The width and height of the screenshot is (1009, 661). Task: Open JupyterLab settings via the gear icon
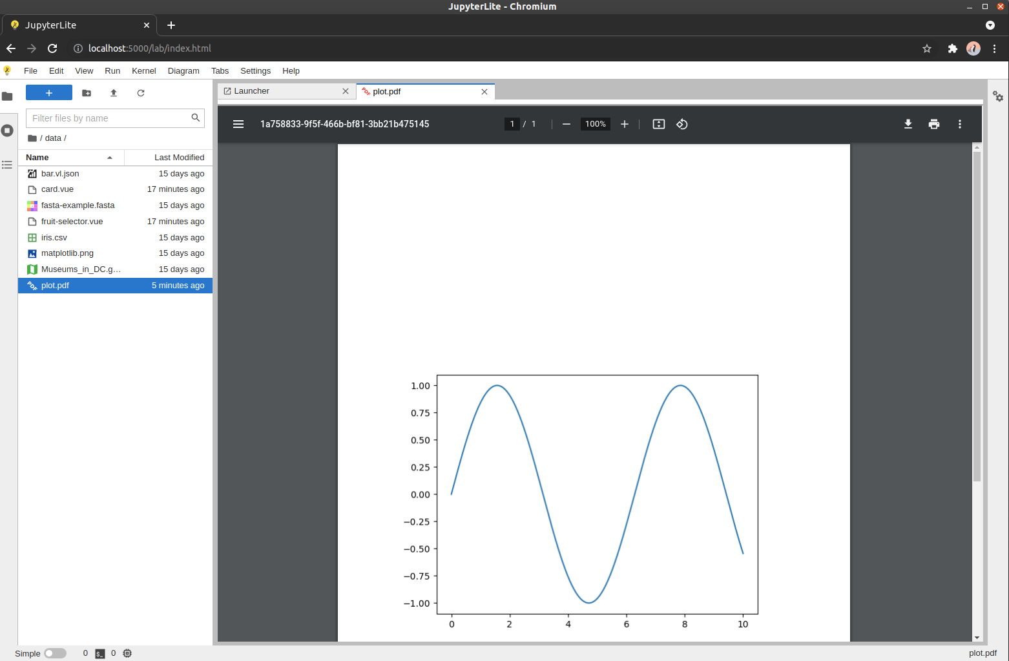tap(998, 97)
